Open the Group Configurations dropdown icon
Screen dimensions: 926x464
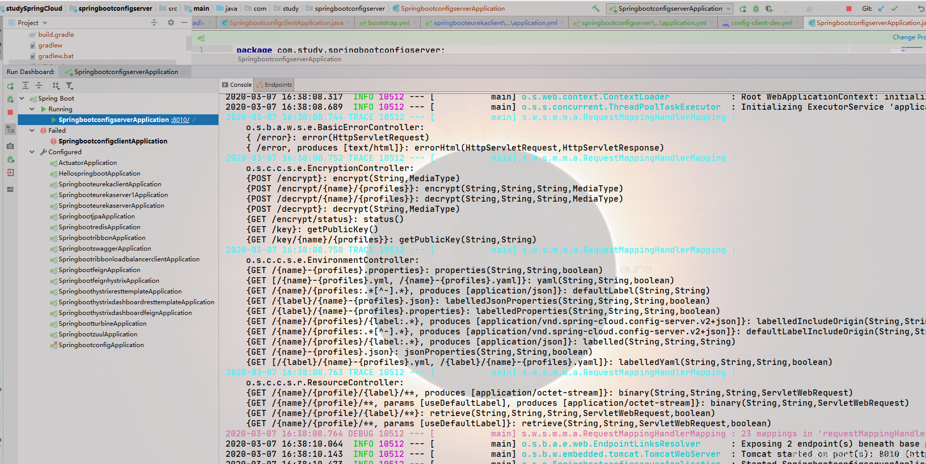click(56, 86)
